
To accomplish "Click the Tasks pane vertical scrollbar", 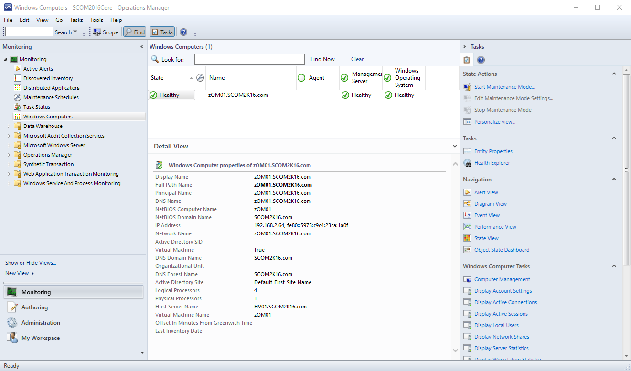I will point(626,170).
